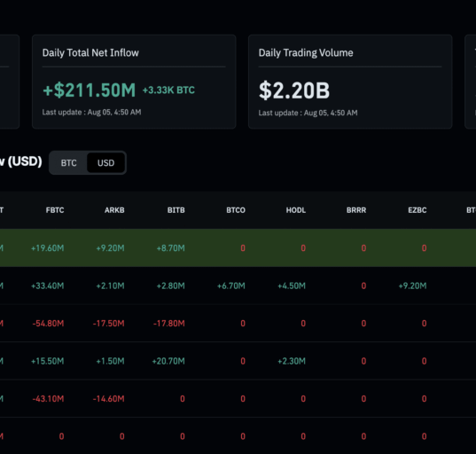This screenshot has height=454, width=476.
Task: Select the USD toggle option
Action: [x=105, y=163]
